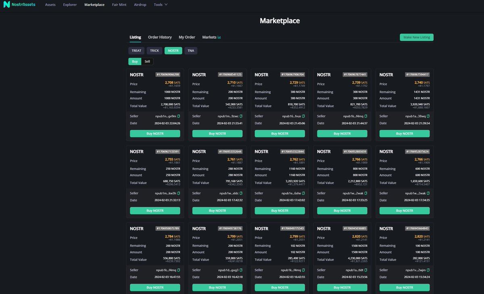Image resolution: width=484 pixels, height=294 pixels.
Task: Click the 2,740 SATS price value
Action: tap(422, 82)
